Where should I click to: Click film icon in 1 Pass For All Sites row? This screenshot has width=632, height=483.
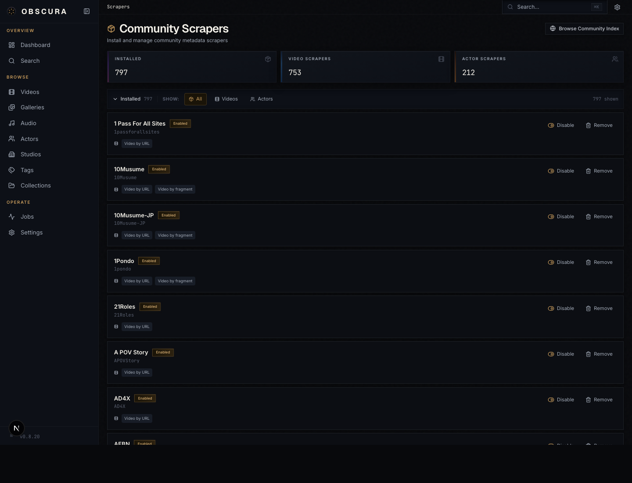[116, 144]
